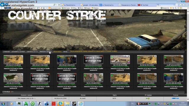This screenshot has height=106, width=189.
Task: Open СКАЧАТЬ CS 1.6 menu item
Action: pos(32,52)
